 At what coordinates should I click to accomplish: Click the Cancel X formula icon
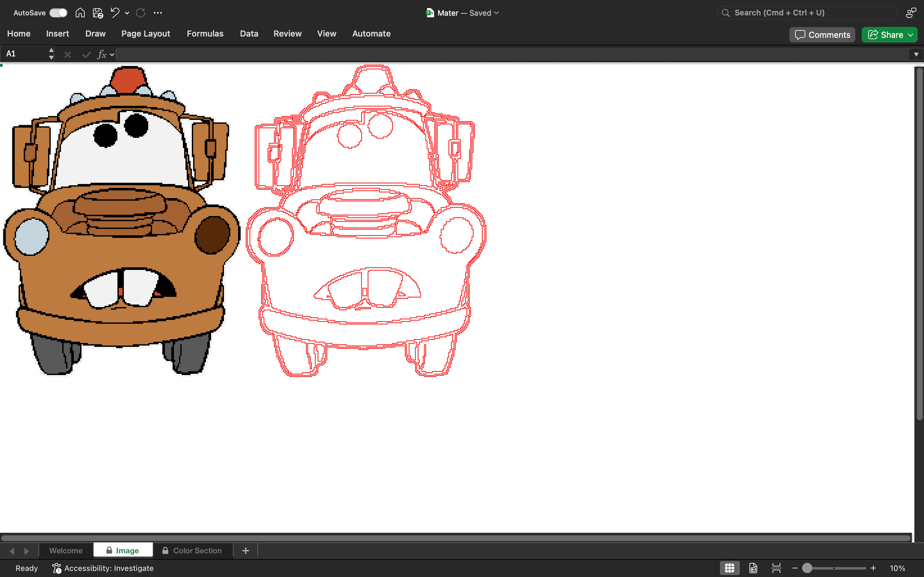68,54
